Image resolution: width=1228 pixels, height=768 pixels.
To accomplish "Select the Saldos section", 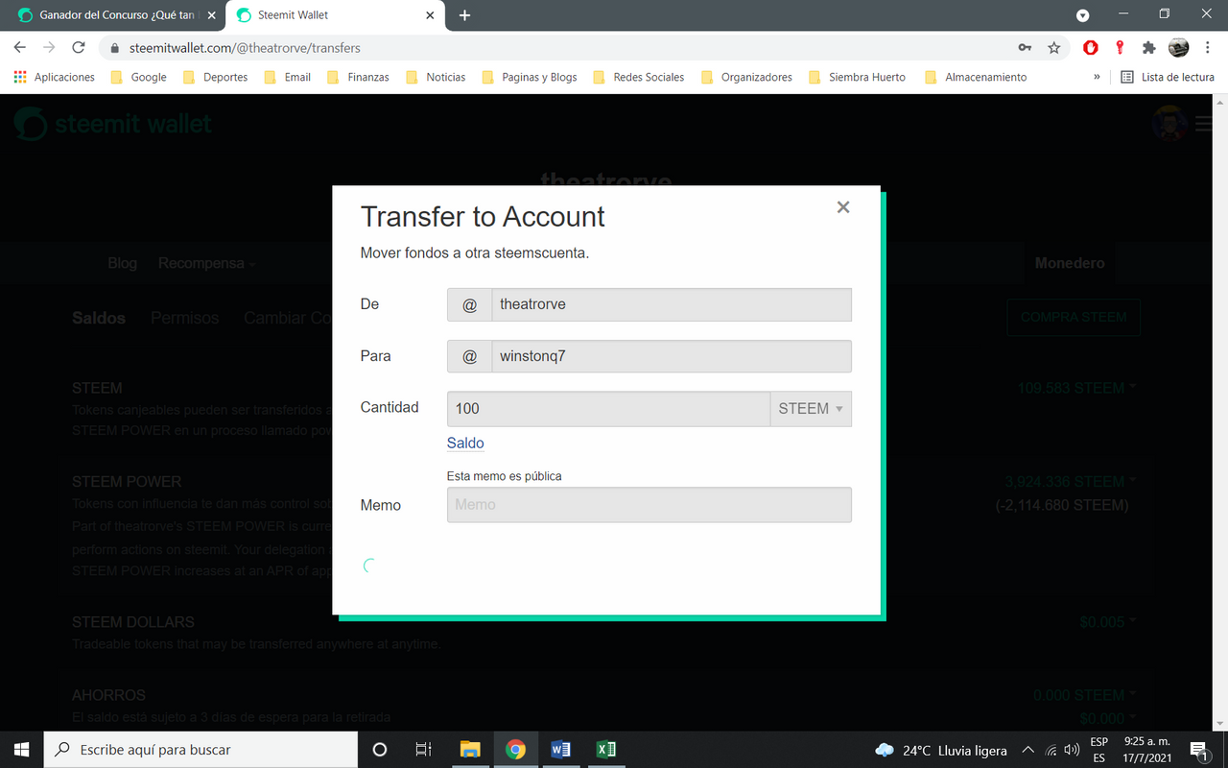I will coord(99,318).
